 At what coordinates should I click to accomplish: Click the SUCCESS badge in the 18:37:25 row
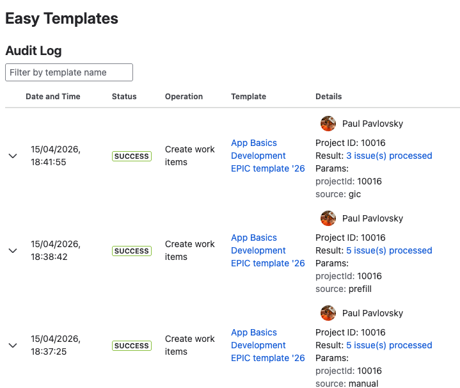tap(132, 346)
